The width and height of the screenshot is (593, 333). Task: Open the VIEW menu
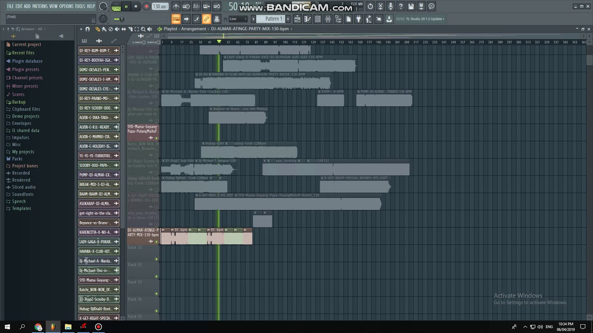53,6
